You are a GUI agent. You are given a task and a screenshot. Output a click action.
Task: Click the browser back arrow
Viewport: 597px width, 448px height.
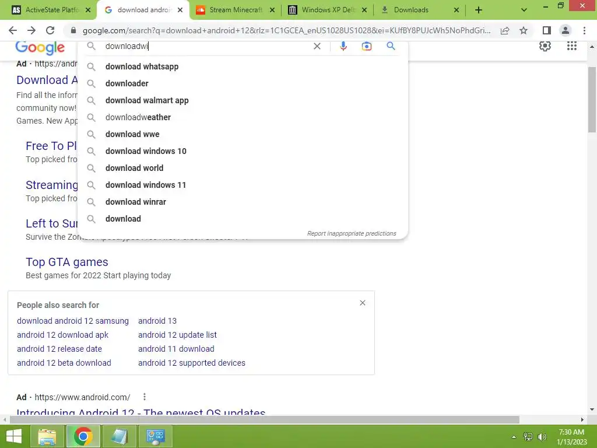13,30
